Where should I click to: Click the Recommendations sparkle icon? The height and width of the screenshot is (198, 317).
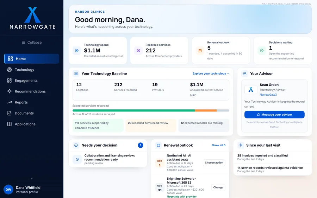[9, 91]
